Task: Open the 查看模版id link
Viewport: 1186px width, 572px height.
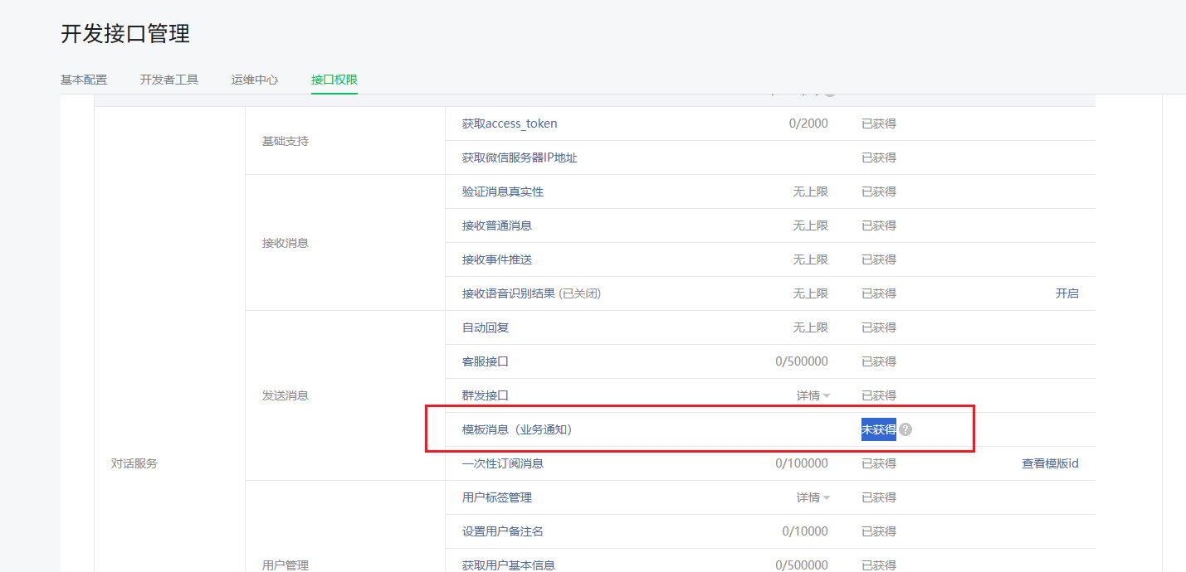Action: 1050,463
